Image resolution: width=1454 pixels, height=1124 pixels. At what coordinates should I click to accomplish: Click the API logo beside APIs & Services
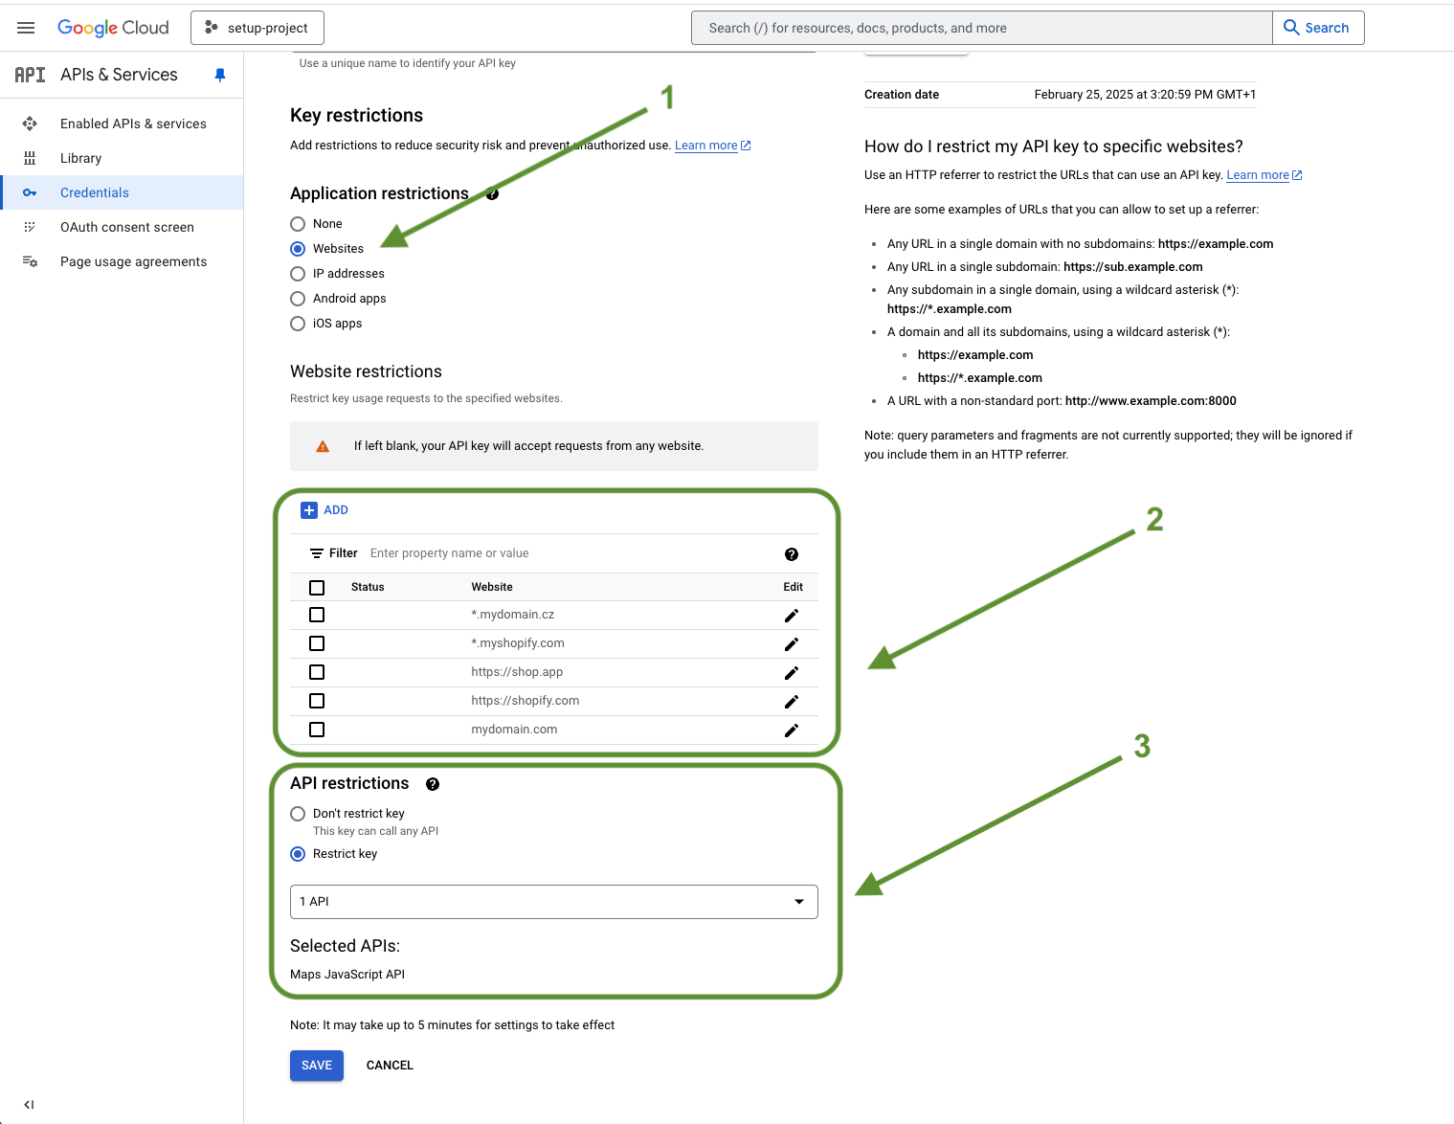coord(30,75)
